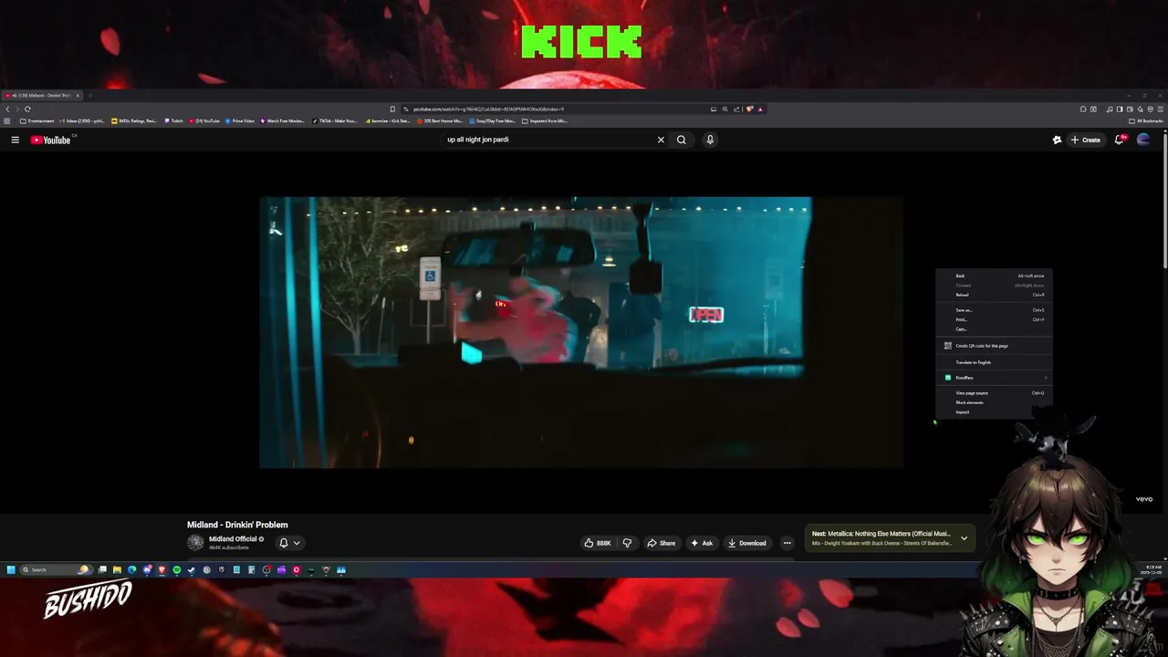This screenshot has width=1168, height=657.
Task: Select Create QR code for this page
Action: point(993,346)
